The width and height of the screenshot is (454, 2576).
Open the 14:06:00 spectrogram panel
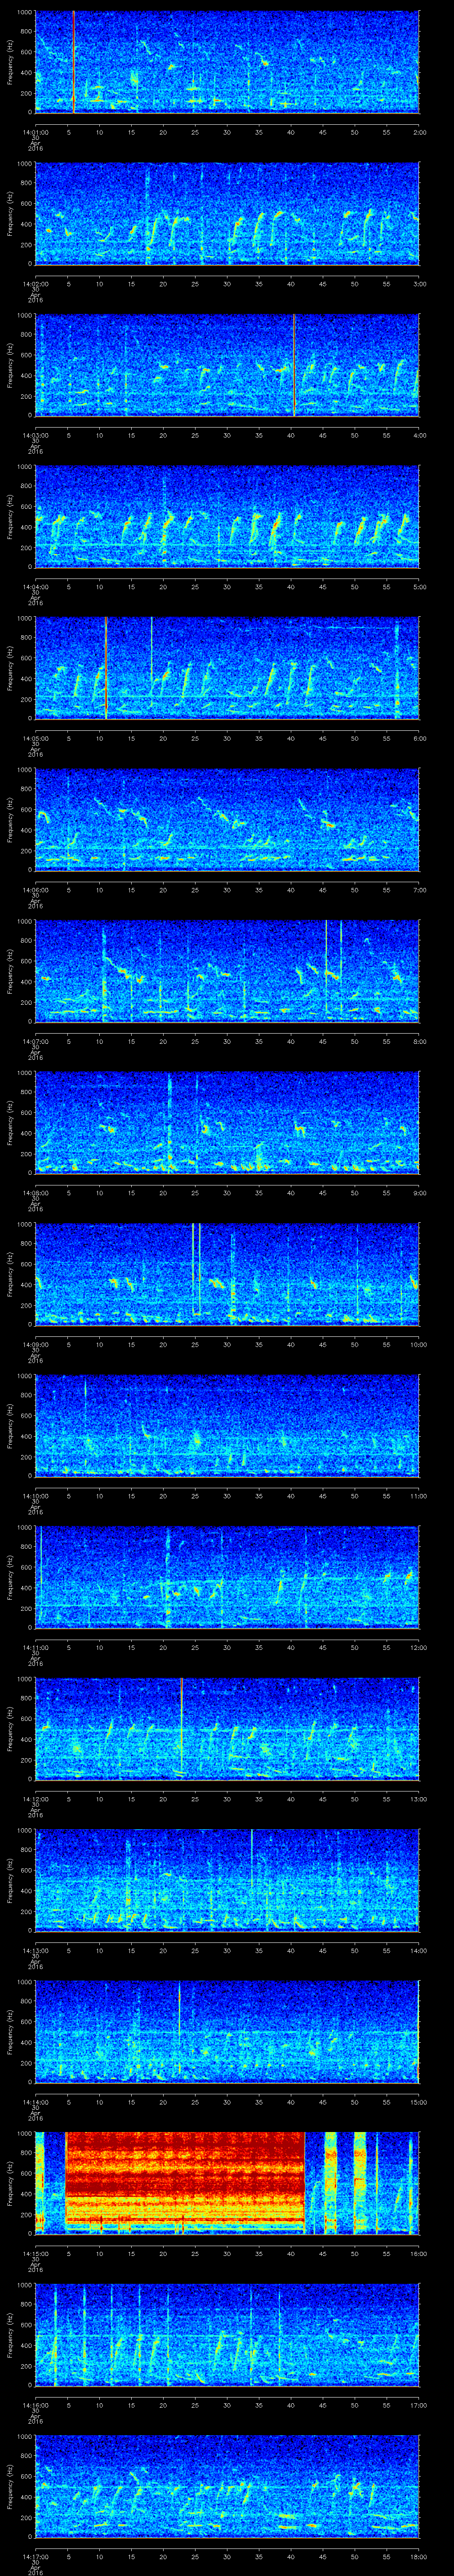(227, 819)
